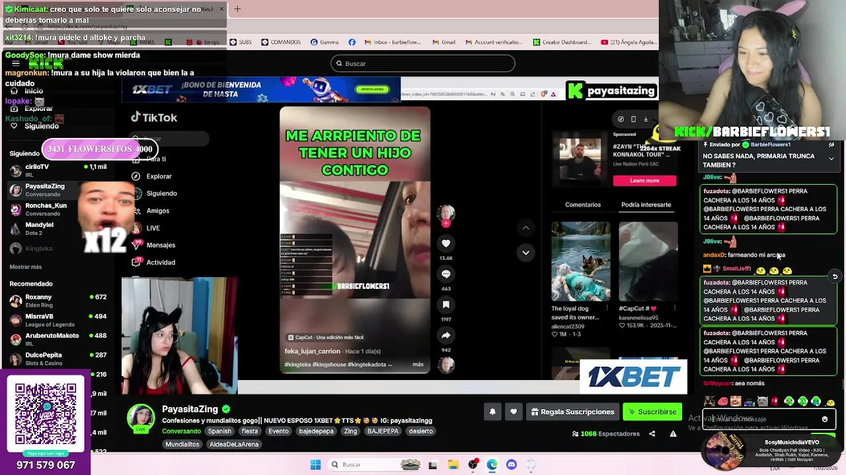The image size is (846, 475).
Task: Open the Creator Dashboard bookmark
Action: [561, 42]
